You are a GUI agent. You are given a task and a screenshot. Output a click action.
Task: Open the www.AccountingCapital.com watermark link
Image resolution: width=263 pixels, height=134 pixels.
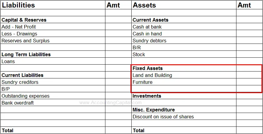click(x=111, y=103)
